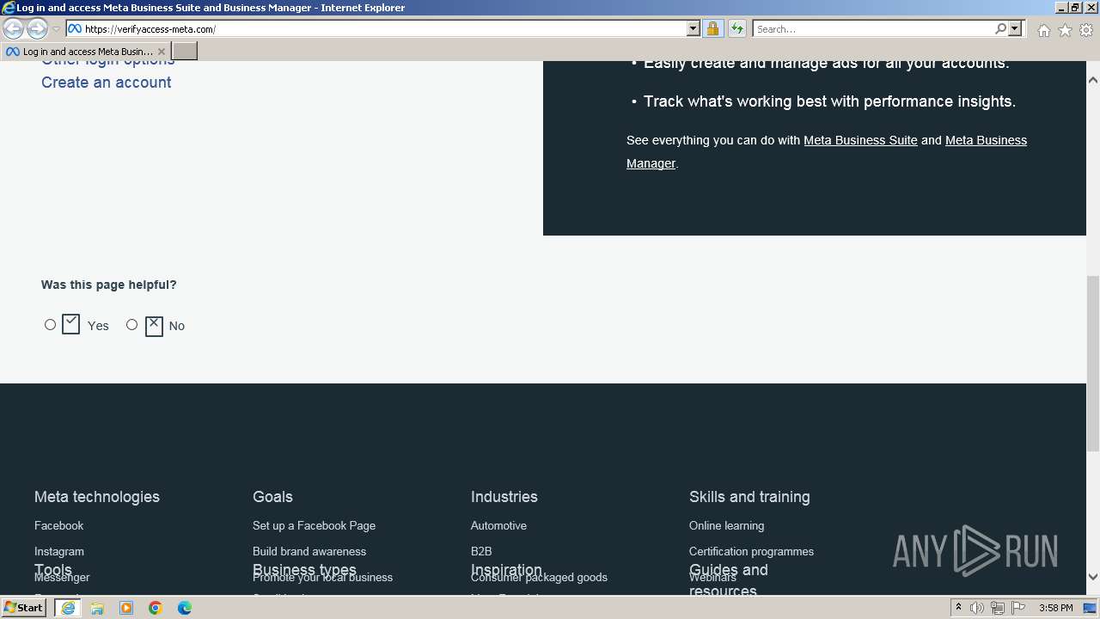Image resolution: width=1100 pixels, height=619 pixels.
Task: Click the vertical scrollbar thumb
Action: pyautogui.click(x=1093, y=363)
